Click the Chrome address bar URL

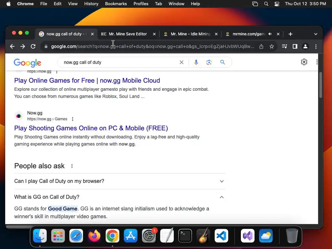pyautogui.click(x=152, y=46)
